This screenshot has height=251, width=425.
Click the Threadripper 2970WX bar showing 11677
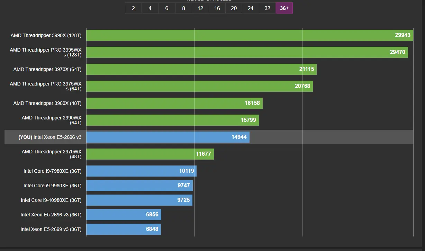click(150, 154)
